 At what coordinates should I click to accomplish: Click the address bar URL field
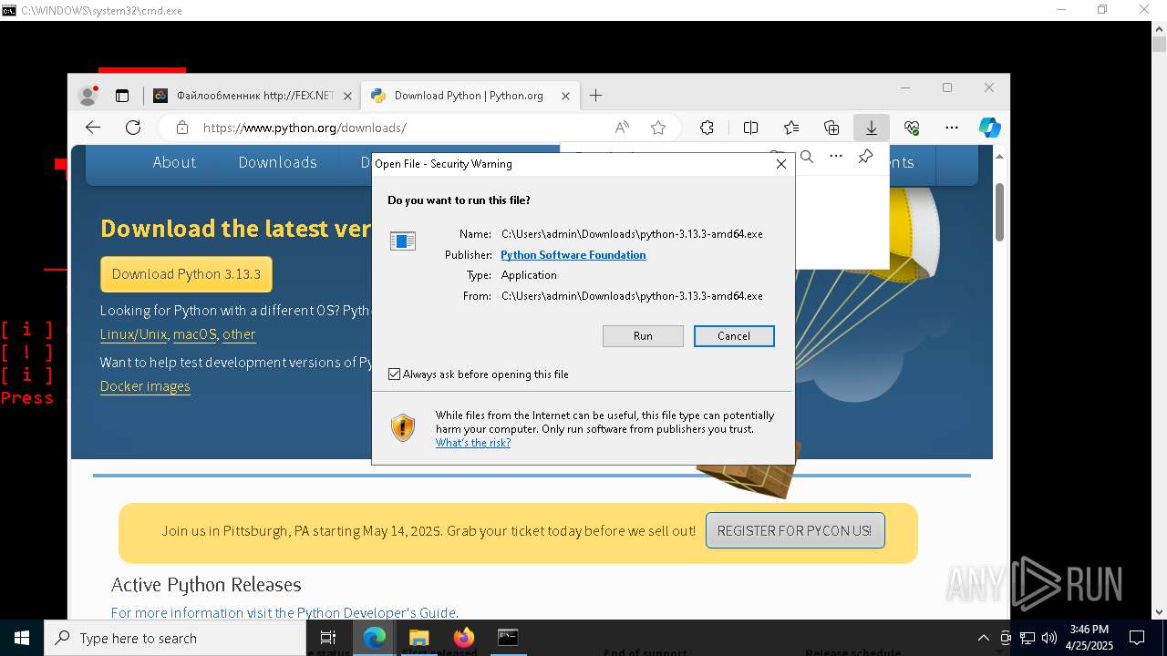[401, 128]
